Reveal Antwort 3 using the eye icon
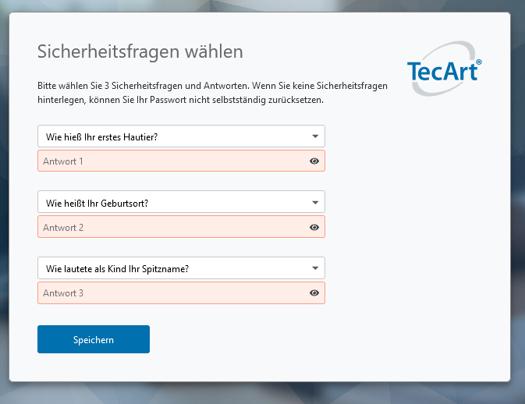Image resolution: width=525 pixels, height=404 pixels. click(x=314, y=293)
